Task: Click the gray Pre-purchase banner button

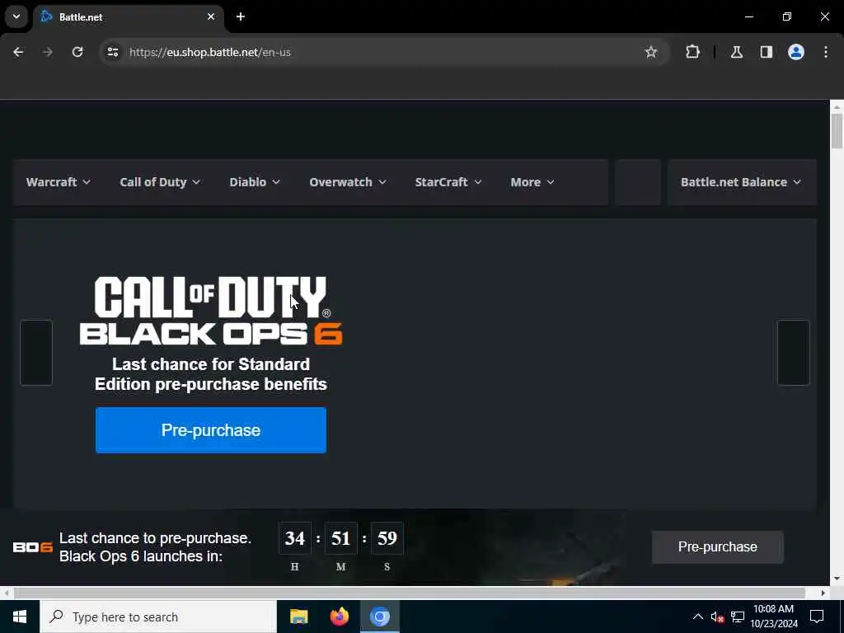Action: [718, 547]
